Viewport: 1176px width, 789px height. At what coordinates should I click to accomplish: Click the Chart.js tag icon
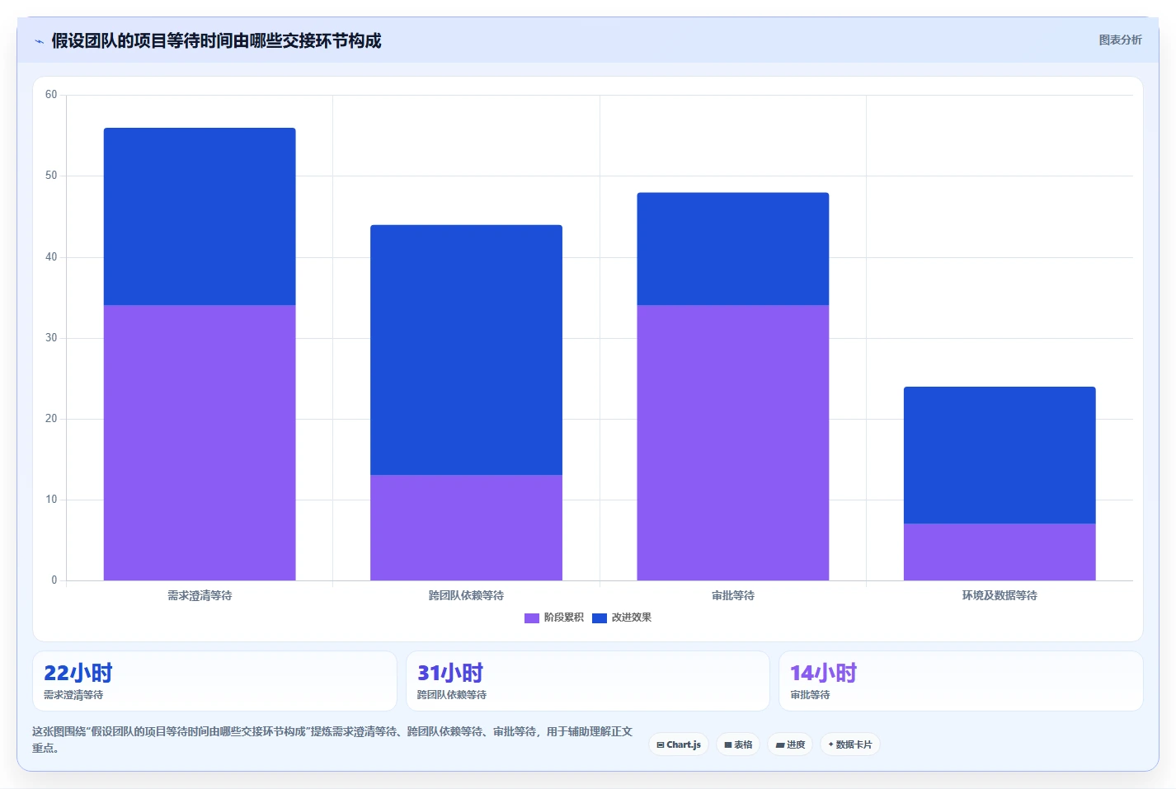click(x=661, y=744)
